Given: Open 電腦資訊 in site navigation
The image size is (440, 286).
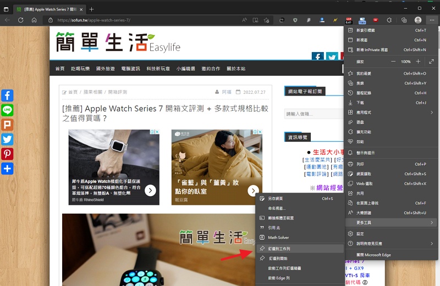Looking at the screenshot, I should pos(130,69).
